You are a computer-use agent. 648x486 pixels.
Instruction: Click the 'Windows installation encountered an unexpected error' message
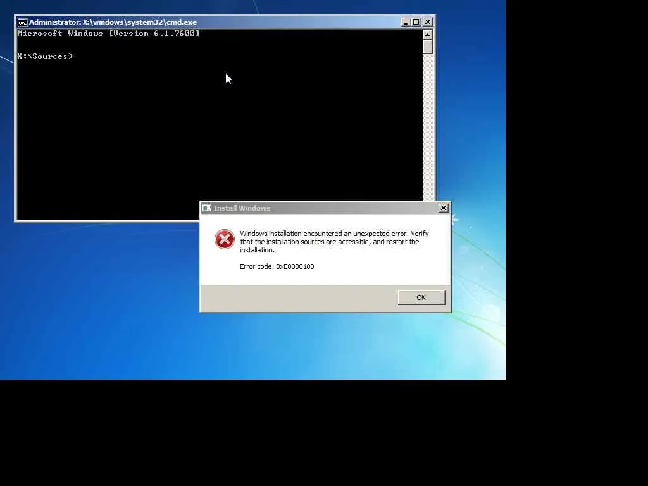334,242
